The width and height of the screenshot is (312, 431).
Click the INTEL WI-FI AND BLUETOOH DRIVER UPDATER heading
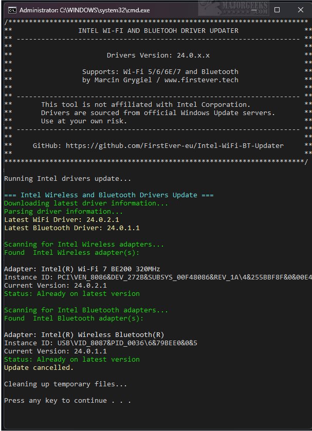[x=158, y=31]
